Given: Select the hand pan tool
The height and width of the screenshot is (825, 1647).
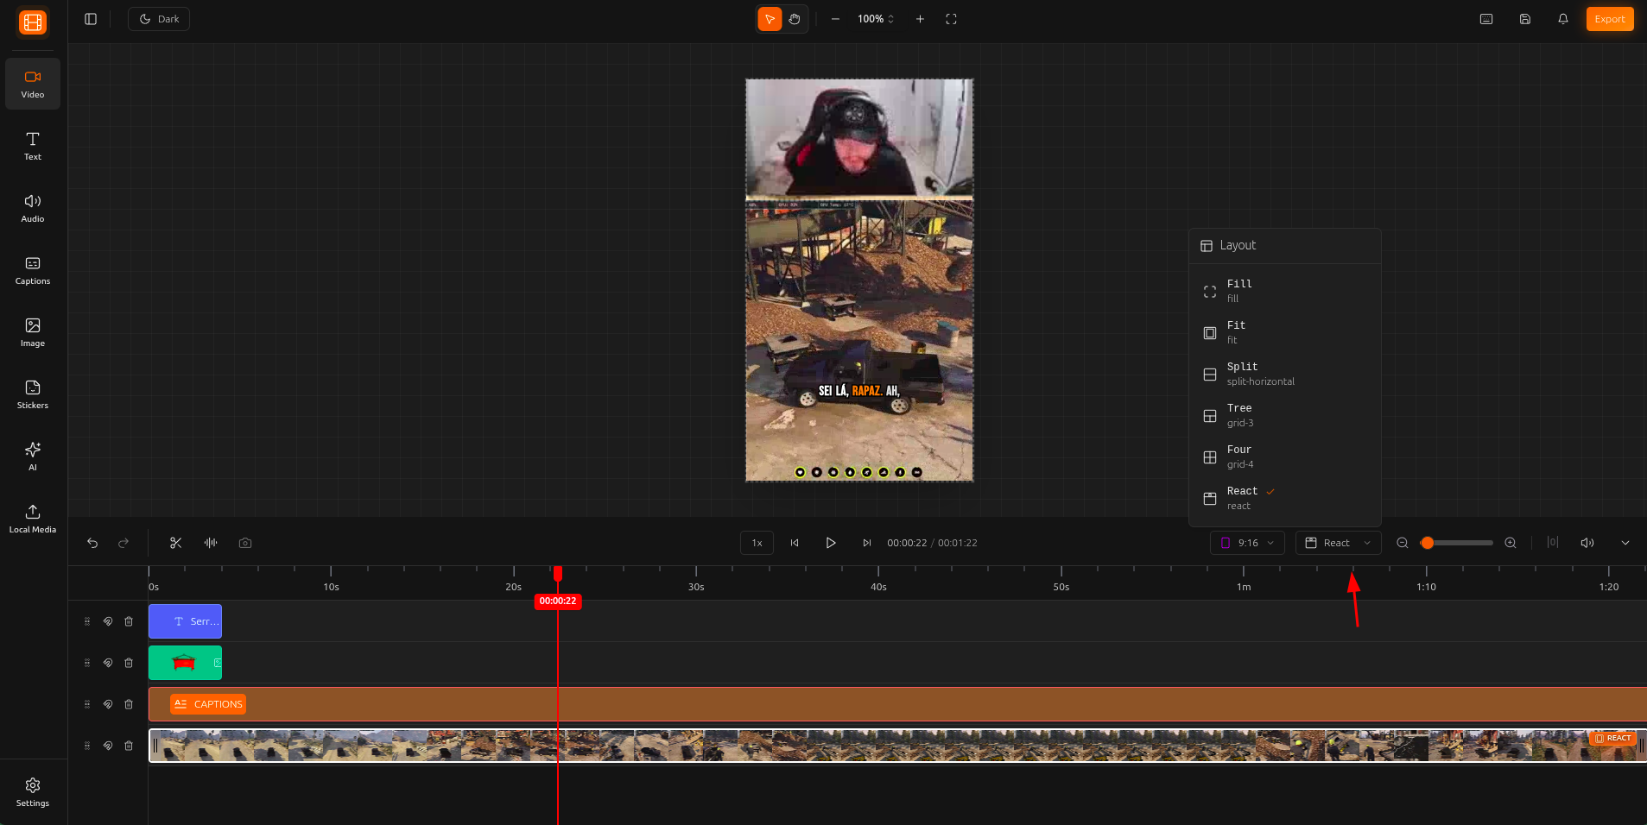Looking at the screenshot, I should pyautogui.click(x=795, y=19).
